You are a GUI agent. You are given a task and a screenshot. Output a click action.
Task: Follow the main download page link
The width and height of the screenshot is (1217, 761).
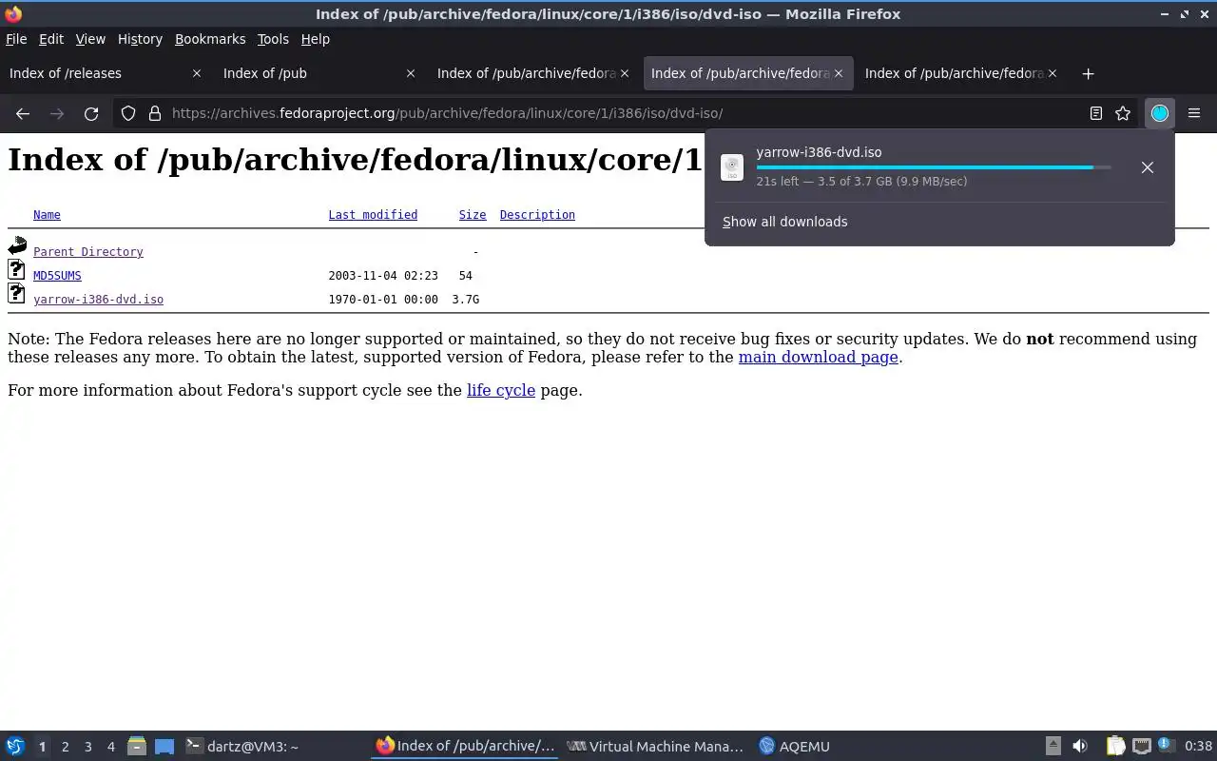818,358
